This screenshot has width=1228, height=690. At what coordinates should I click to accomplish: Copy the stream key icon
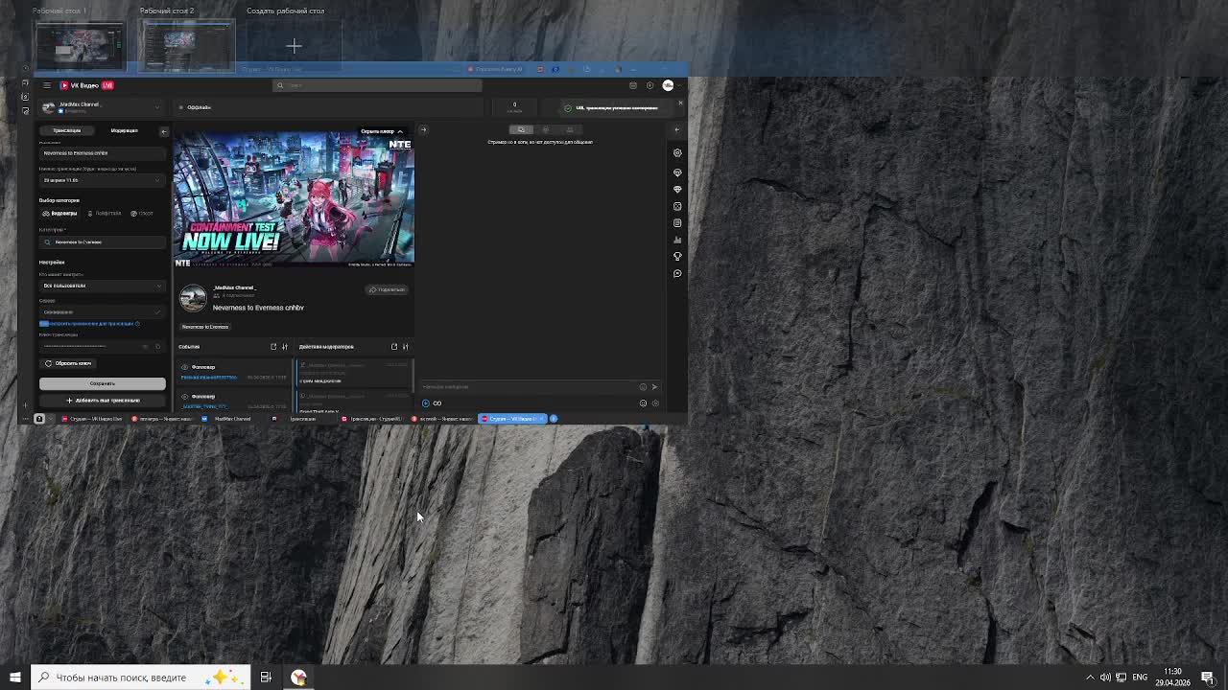coord(158,346)
